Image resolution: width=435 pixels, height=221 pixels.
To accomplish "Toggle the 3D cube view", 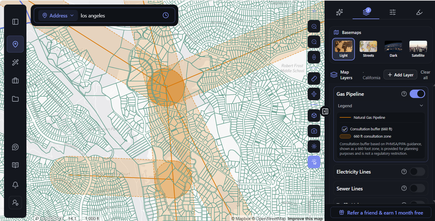I will (314, 115).
